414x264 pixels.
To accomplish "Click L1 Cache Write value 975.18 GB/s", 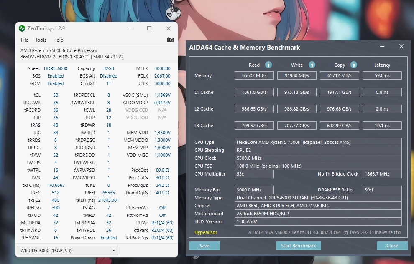I will [297, 92].
